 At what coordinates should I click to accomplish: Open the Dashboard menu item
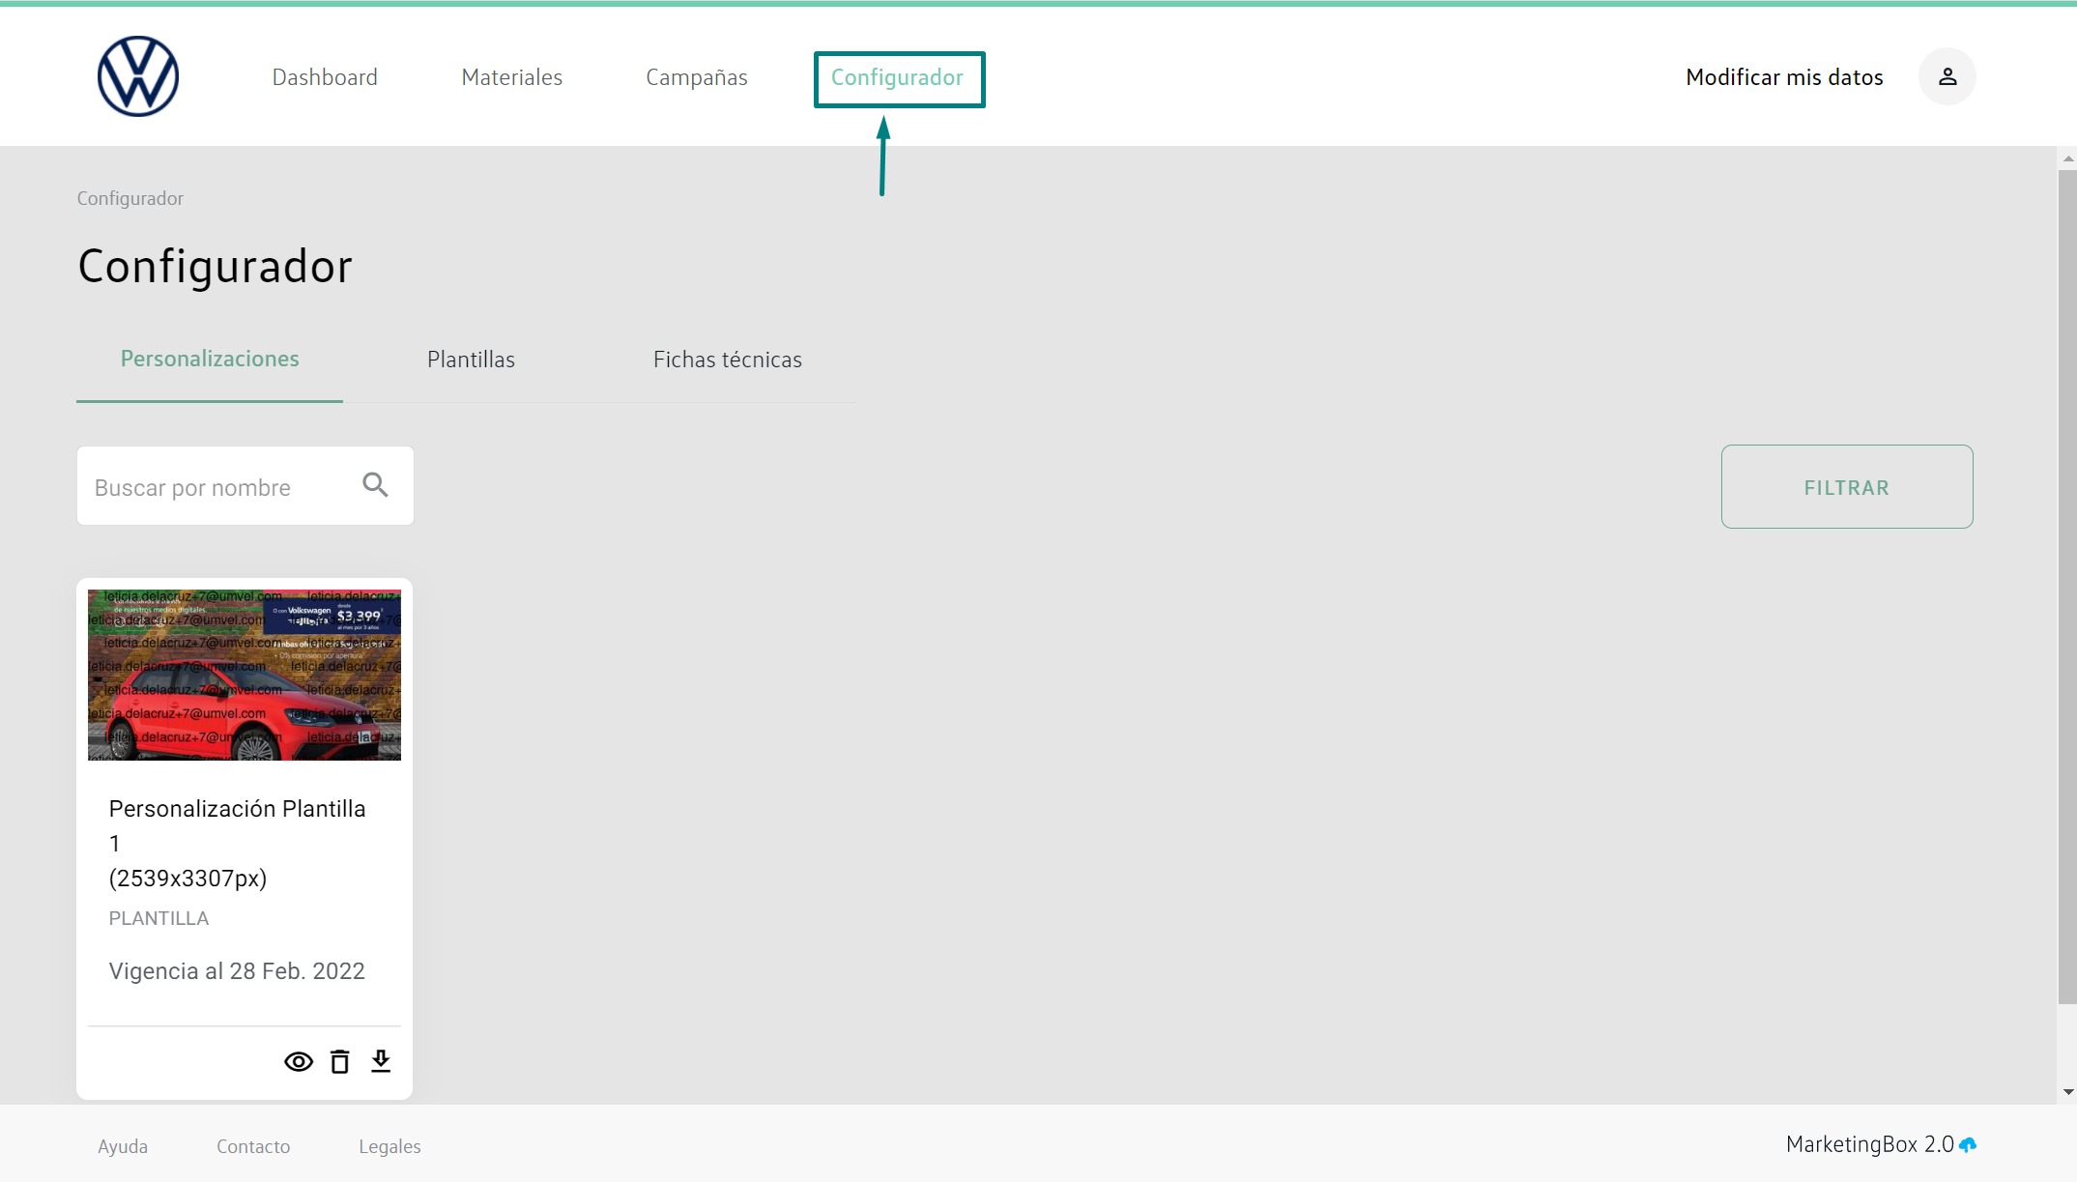pyautogui.click(x=325, y=77)
